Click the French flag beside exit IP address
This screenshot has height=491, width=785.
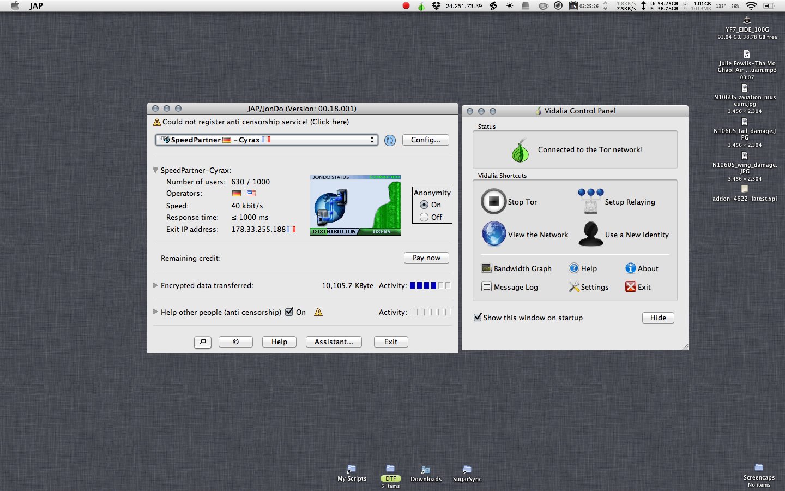(x=291, y=230)
